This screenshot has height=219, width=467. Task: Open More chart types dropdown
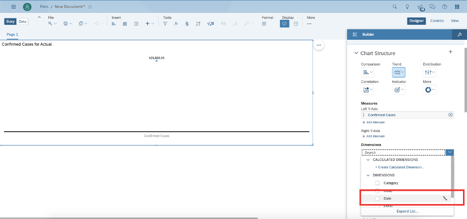[x=429, y=89]
